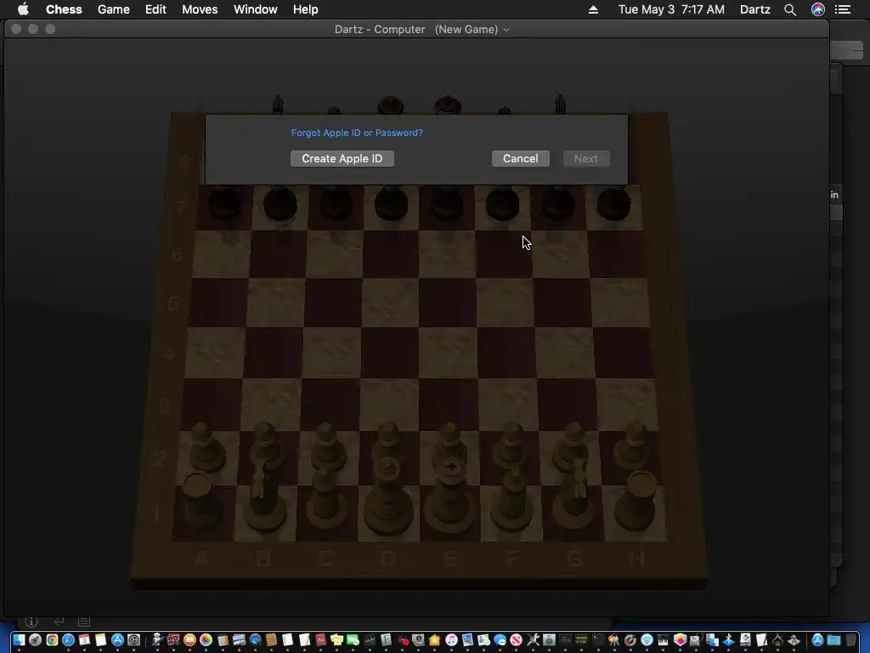Click the date and time in menu bar
Viewport: 870px width, 653px height.
tap(671, 9)
